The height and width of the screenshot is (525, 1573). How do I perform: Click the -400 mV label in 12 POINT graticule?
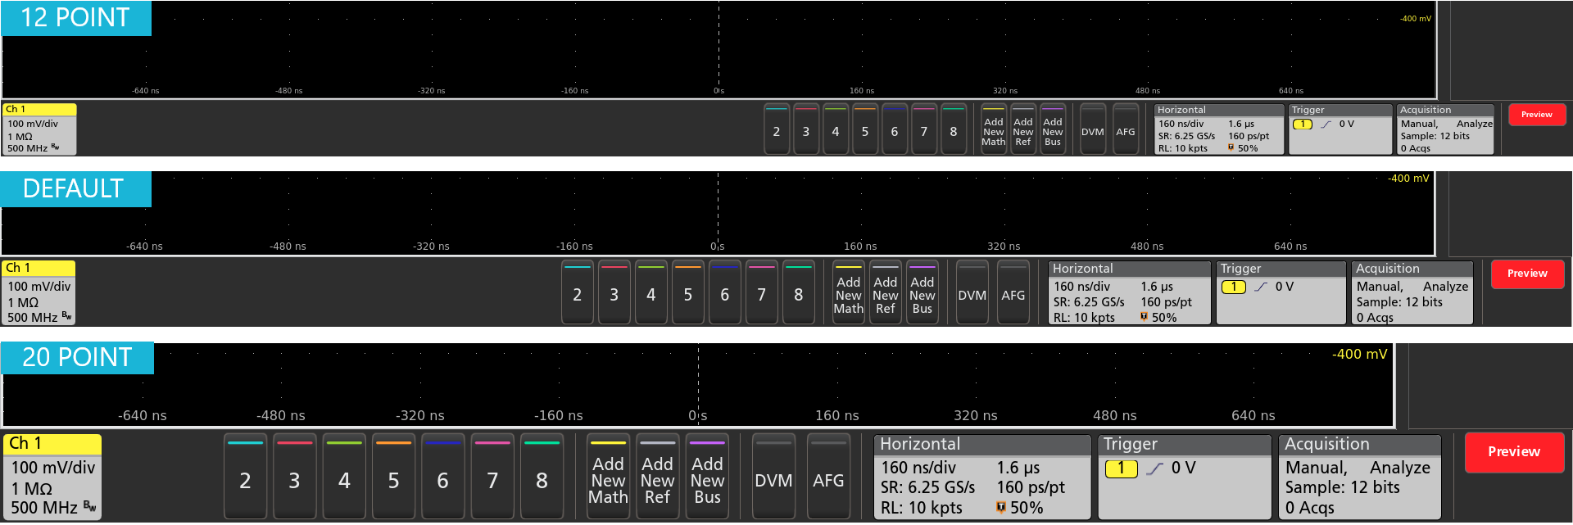1416,18
